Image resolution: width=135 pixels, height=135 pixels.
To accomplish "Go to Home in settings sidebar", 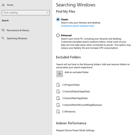I will pyautogui.click(x=10, y=5).
